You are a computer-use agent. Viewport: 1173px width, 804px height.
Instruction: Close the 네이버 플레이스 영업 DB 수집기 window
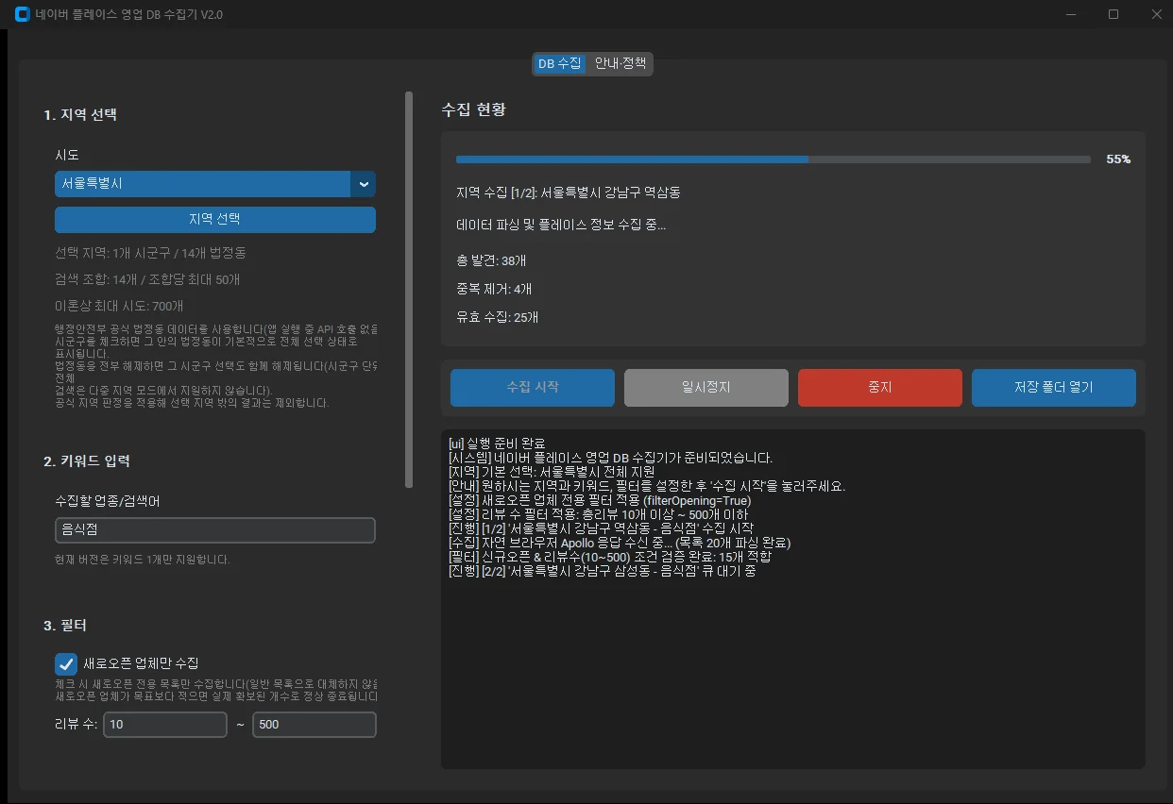tap(1156, 14)
